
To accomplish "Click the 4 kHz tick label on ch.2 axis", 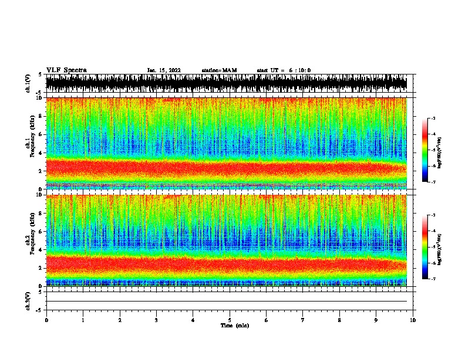I will tap(41, 250).
